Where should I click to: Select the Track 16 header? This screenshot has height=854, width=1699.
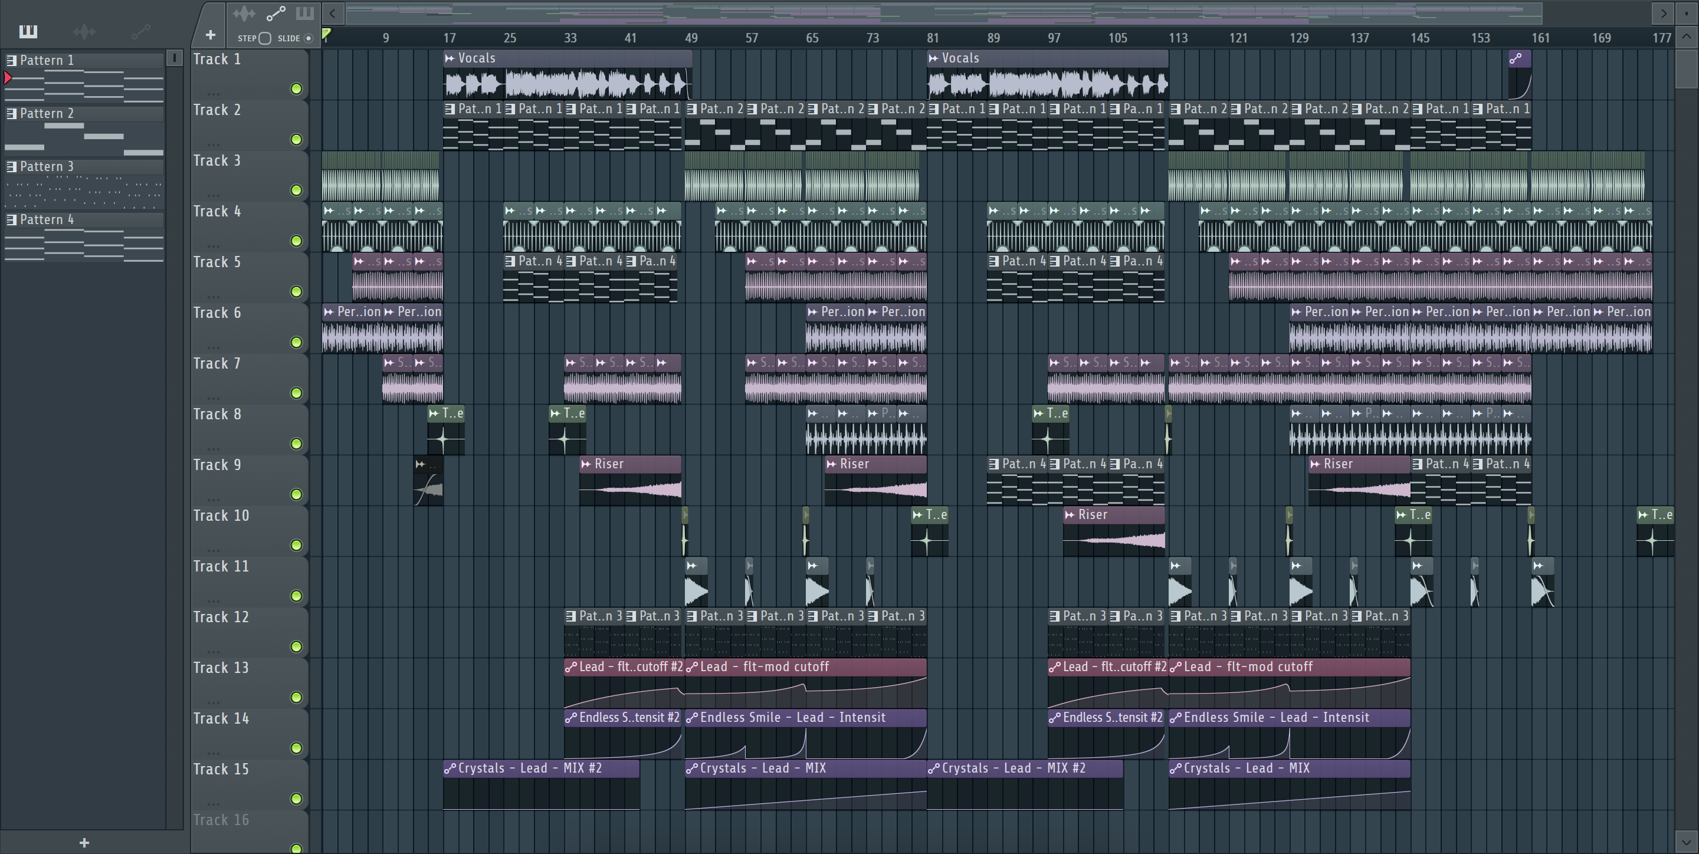click(250, 832)
